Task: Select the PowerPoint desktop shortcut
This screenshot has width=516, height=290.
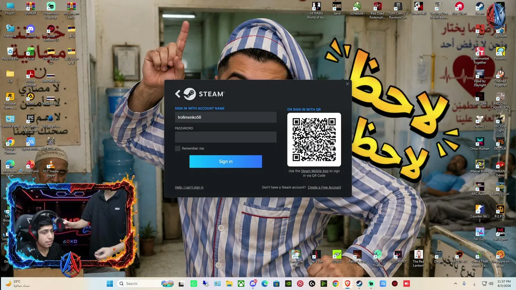Action: click(30, 167)
